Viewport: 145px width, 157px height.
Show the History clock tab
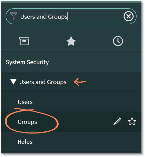coord(118,41)
